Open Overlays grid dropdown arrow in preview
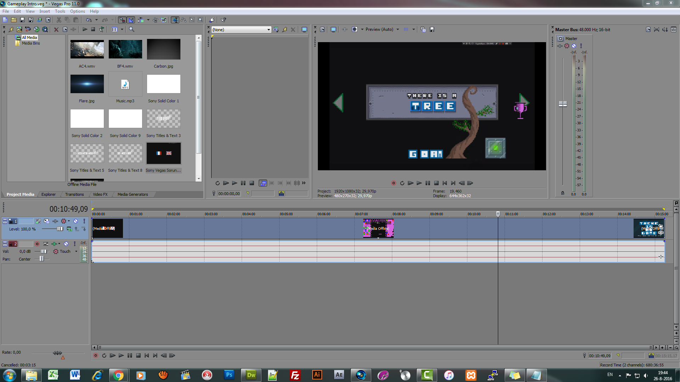Screen dimensions: 680x382 (414, 29)
